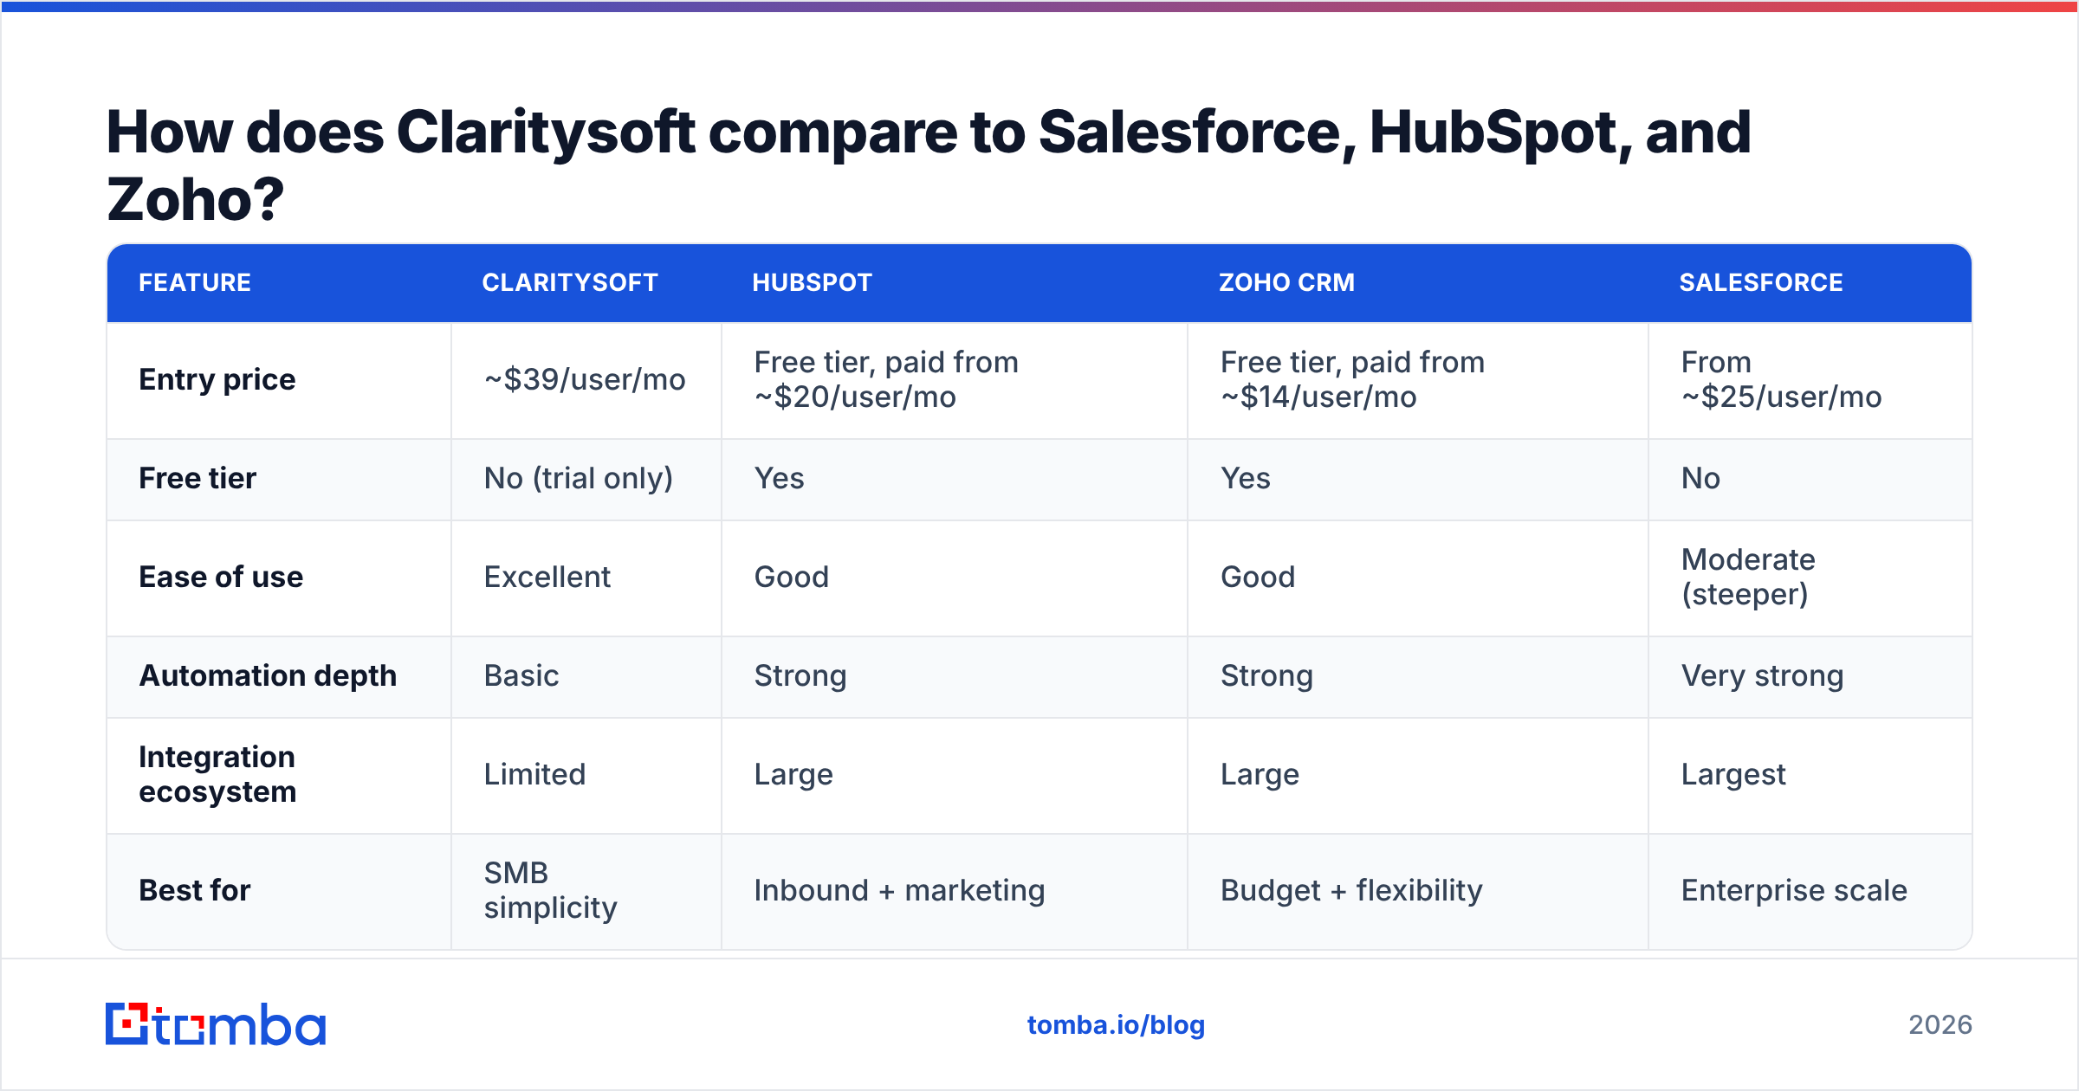Click the HUBSPOT column header
Viewport: 2079px width, 1091px height.
tap(812, 283)
